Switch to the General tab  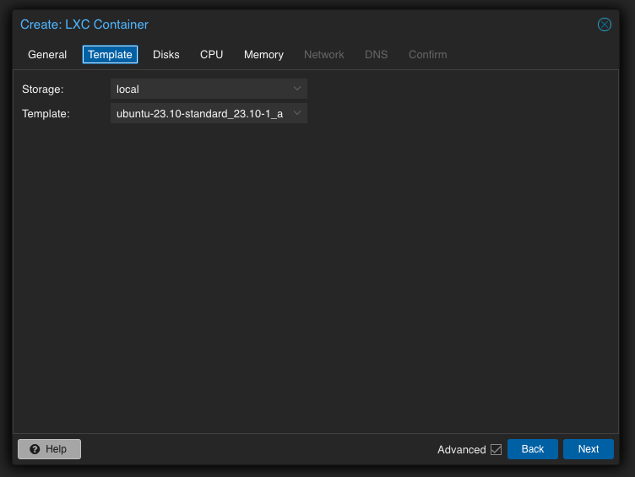(47, 55)
